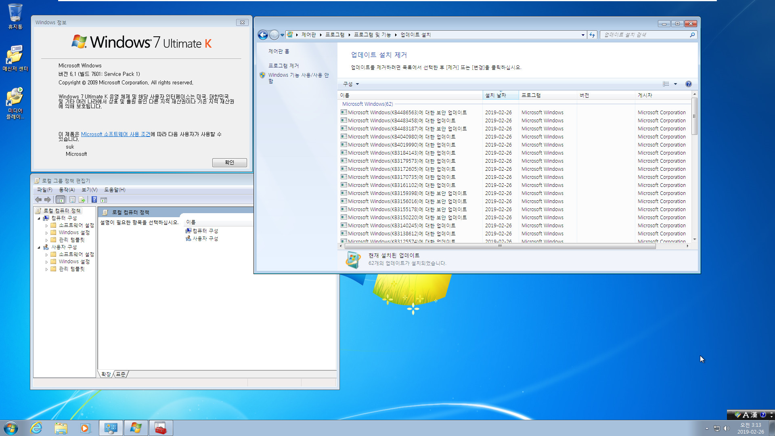The image size is (775, 436).
Task: Open the Microsoft 소프트웨어 사용 조건 link
Action: click(115, 134)
